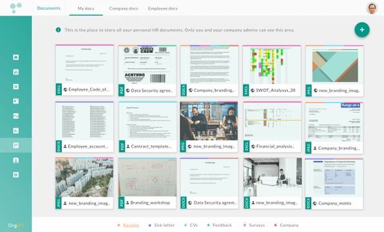Open the SWOT_Analysys document thumbnail

(x=272, y=64)
